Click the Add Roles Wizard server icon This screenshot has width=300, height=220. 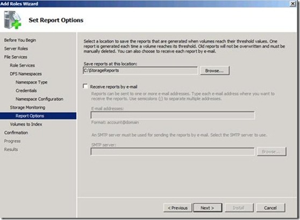click(x=12, y=20)
